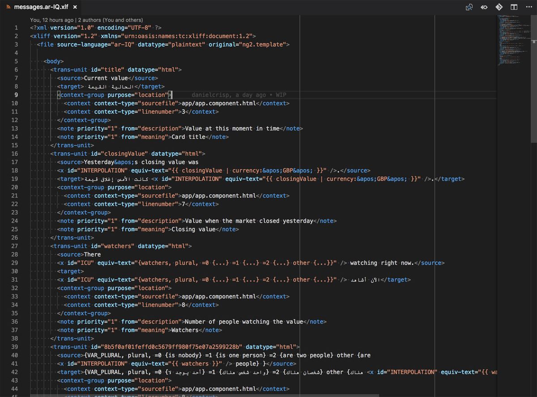Select line number 9 in the gutter
537x397 pixels.
16,94
